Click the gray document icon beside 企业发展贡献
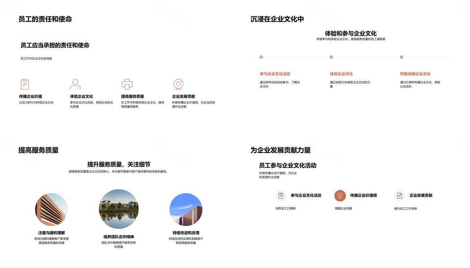Viewport: 470px width, 268px height. 399,196
